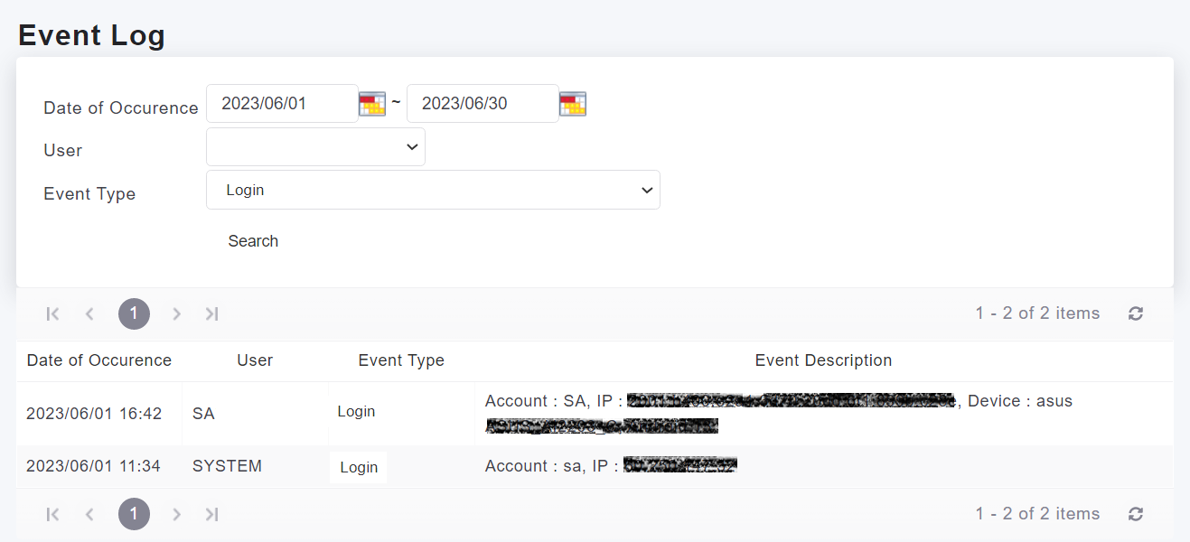Go to previous page in top pager

point(89,313)
